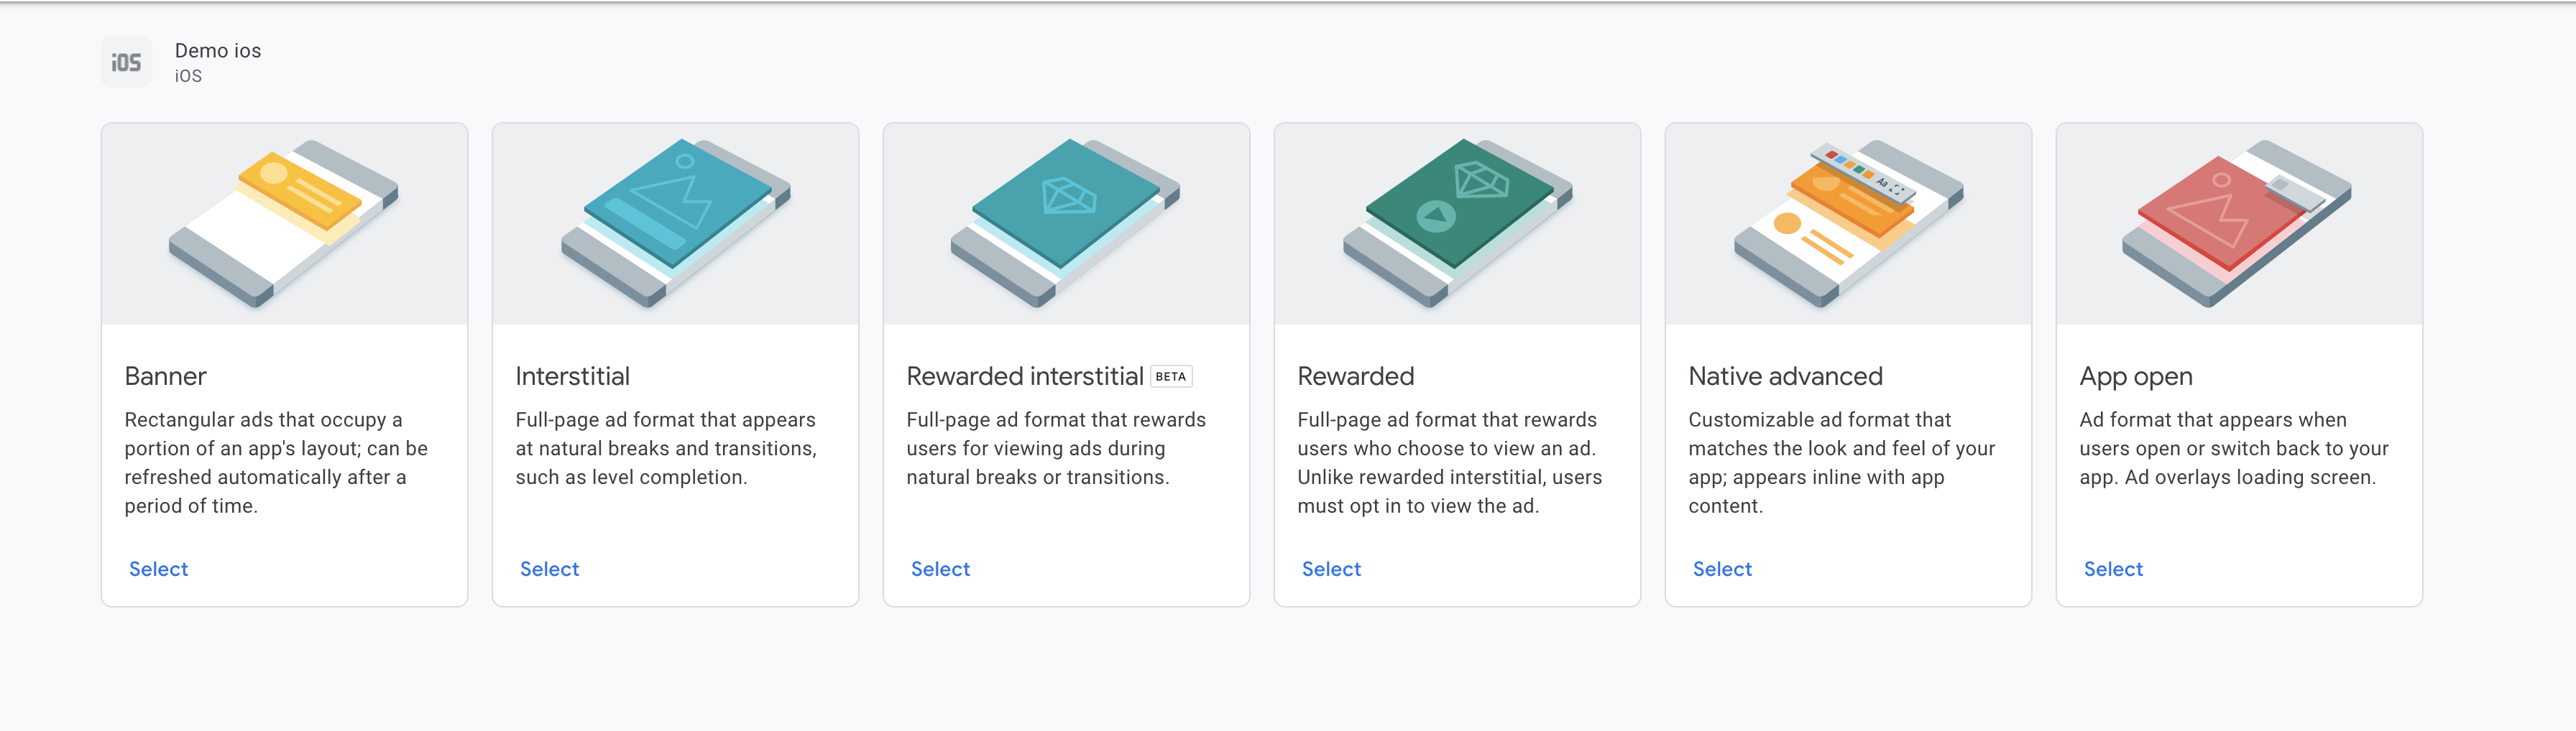Click the blue Interstitial ad illustration

pyautogui.click(x=675, y=223)
